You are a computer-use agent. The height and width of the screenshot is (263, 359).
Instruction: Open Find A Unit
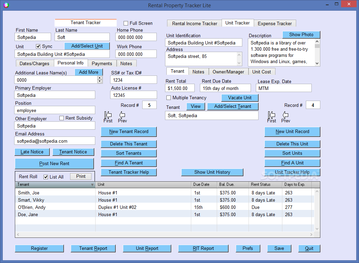tap(292, 163)
